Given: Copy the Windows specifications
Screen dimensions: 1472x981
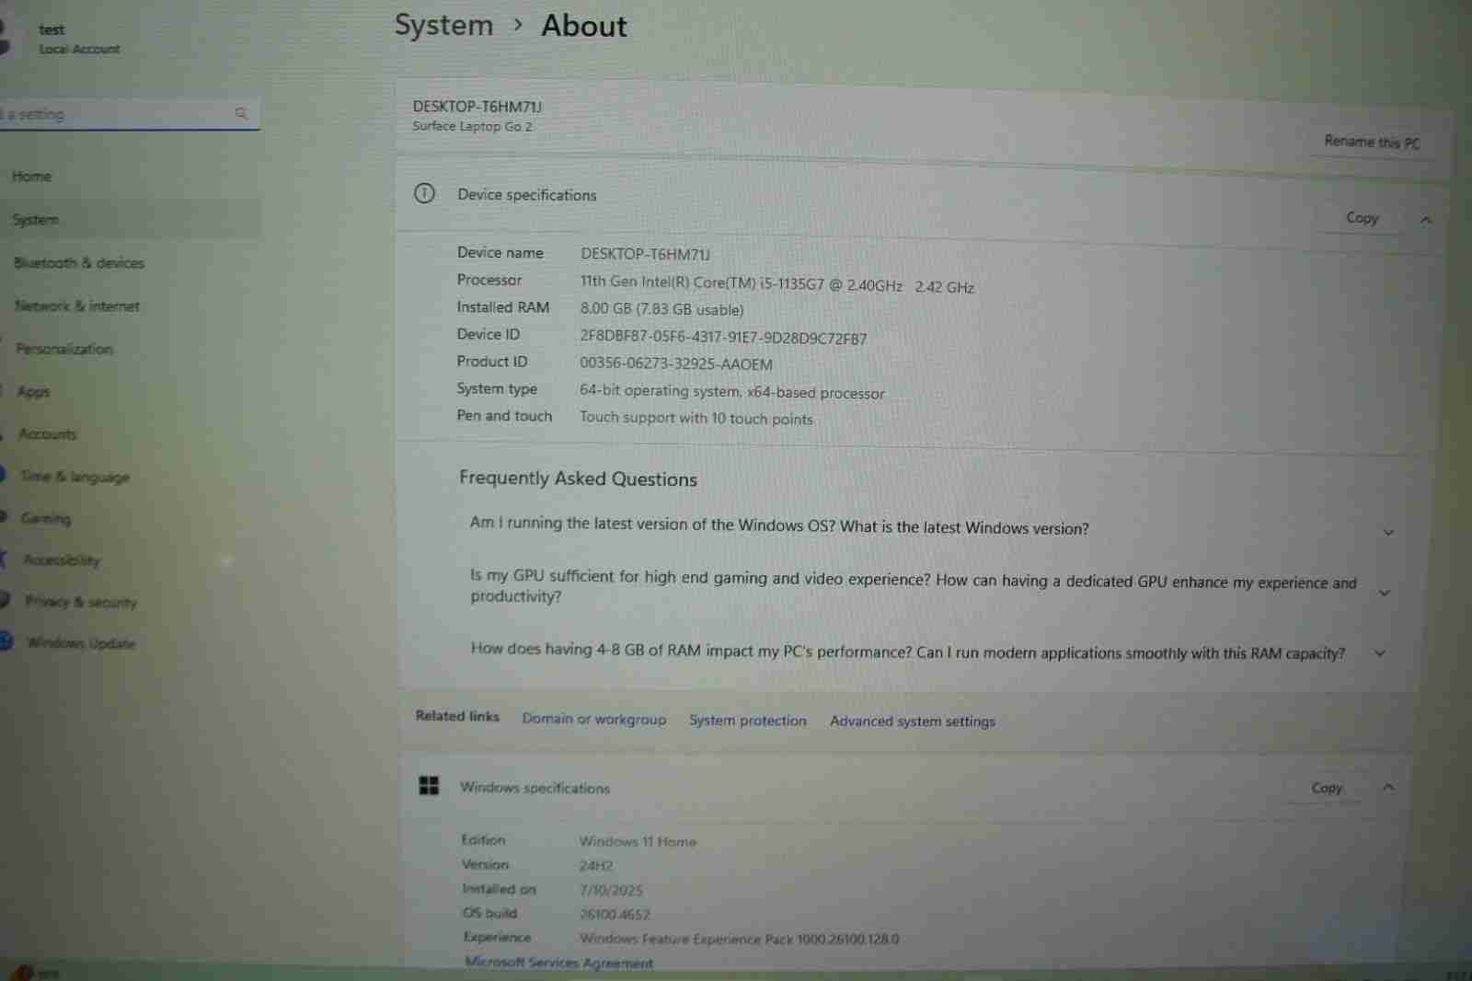Looking at the screenshot, I should click(x=1326, y=788).
